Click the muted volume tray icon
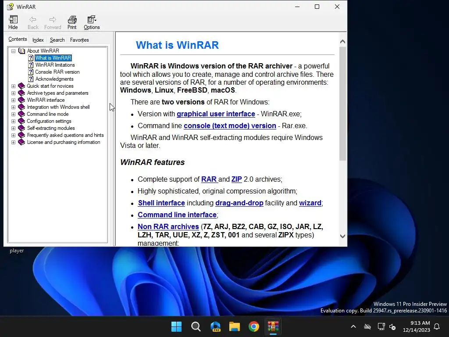The image size is (449, 337). coord(392,326)
